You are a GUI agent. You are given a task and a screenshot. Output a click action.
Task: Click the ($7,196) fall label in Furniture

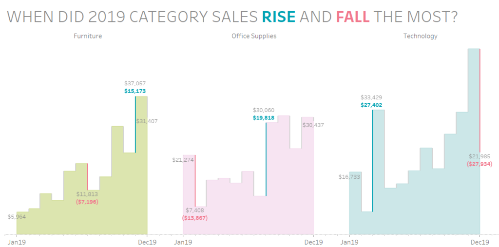(x=87, y=201)
